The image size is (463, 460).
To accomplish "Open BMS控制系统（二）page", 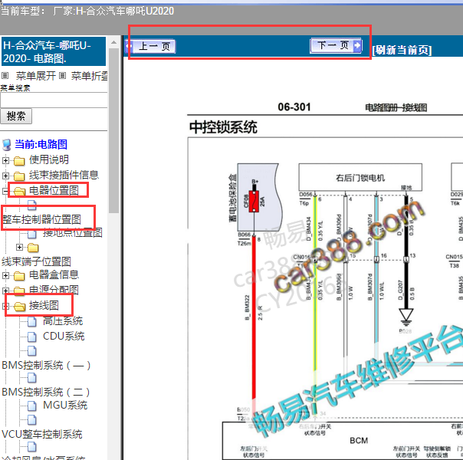I will click(x=46, y=392).
